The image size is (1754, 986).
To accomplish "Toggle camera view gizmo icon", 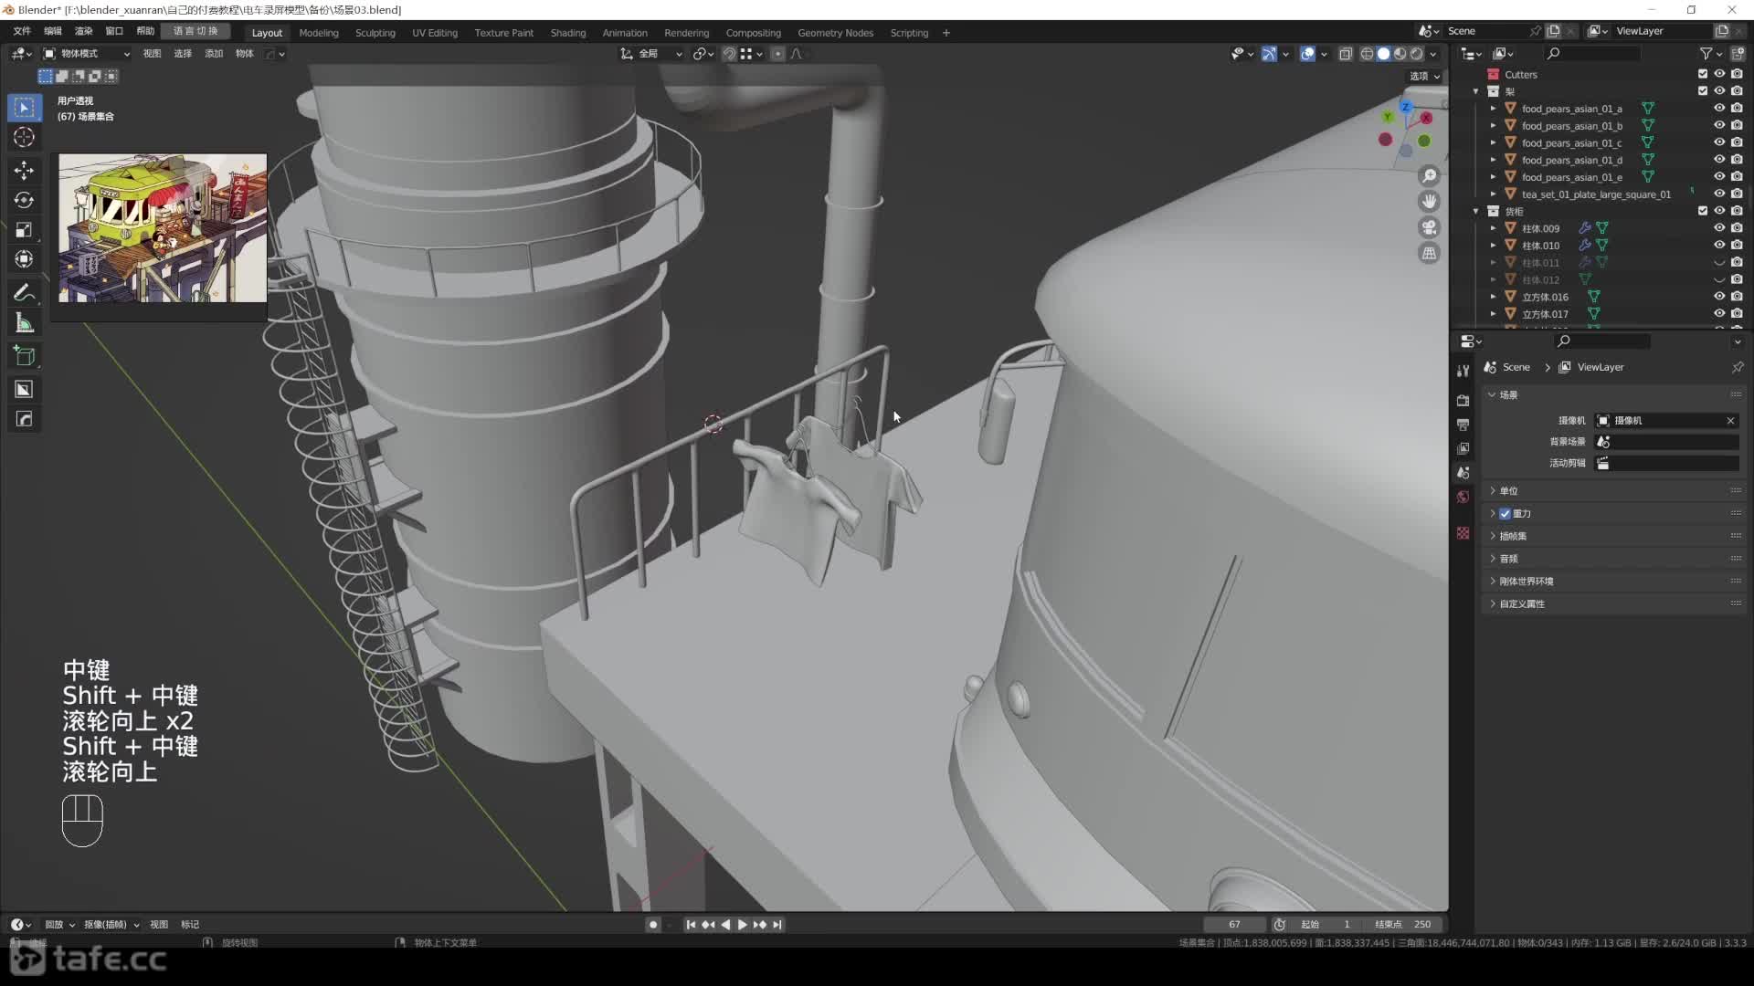I will click(1430, 227).
